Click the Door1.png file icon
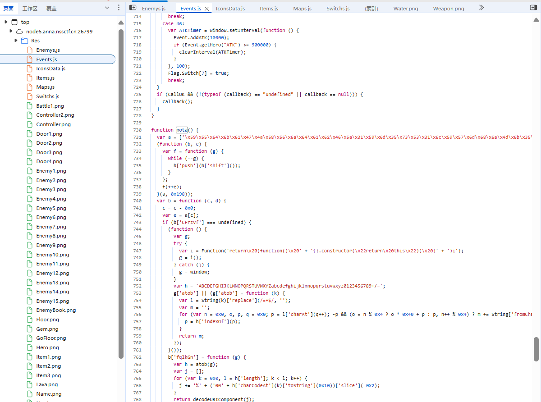 point(30,134)
